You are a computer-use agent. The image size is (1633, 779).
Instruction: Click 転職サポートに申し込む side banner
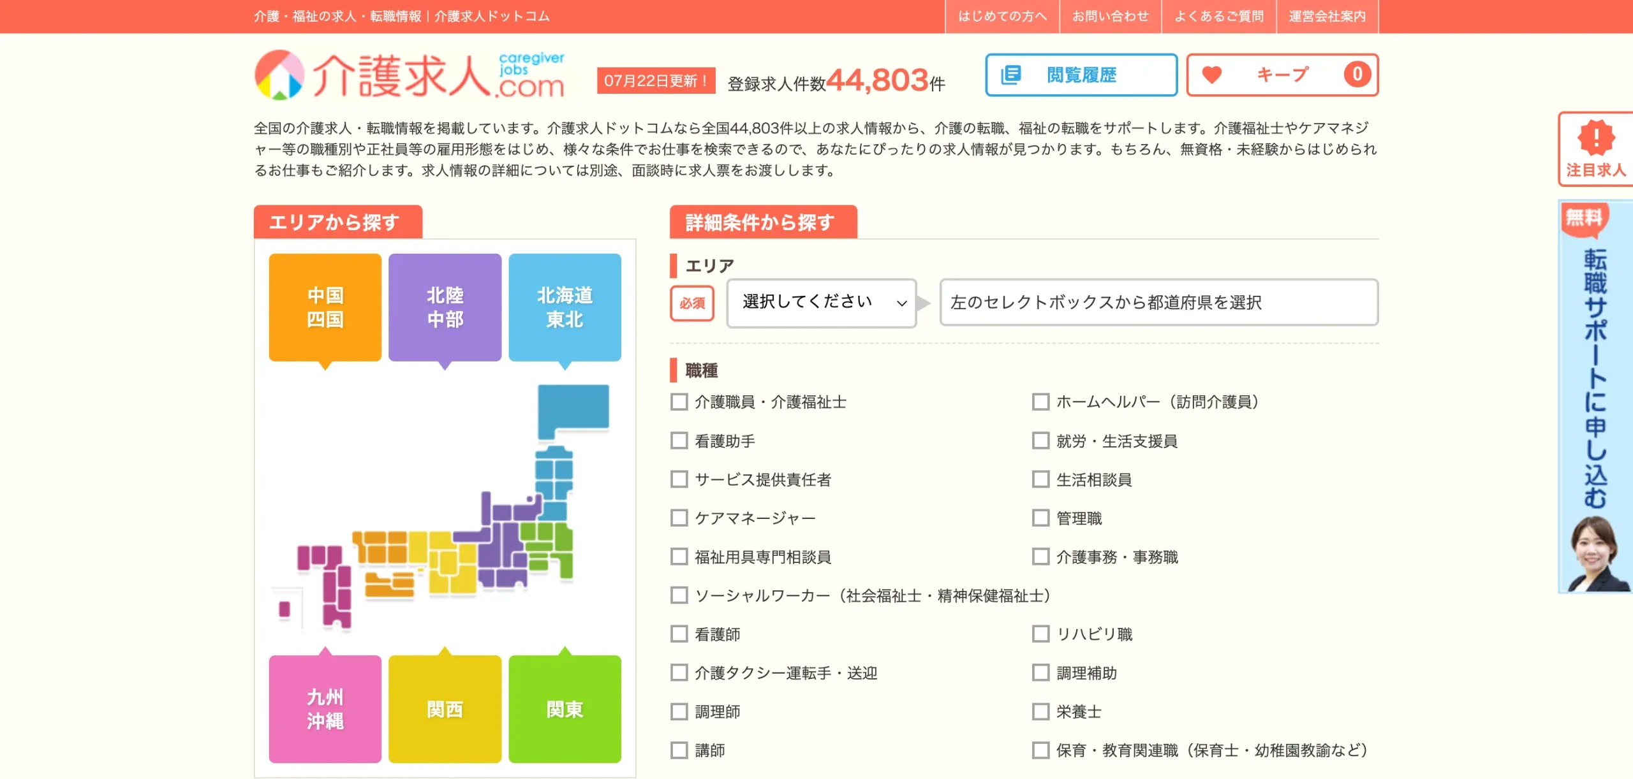1595,397
